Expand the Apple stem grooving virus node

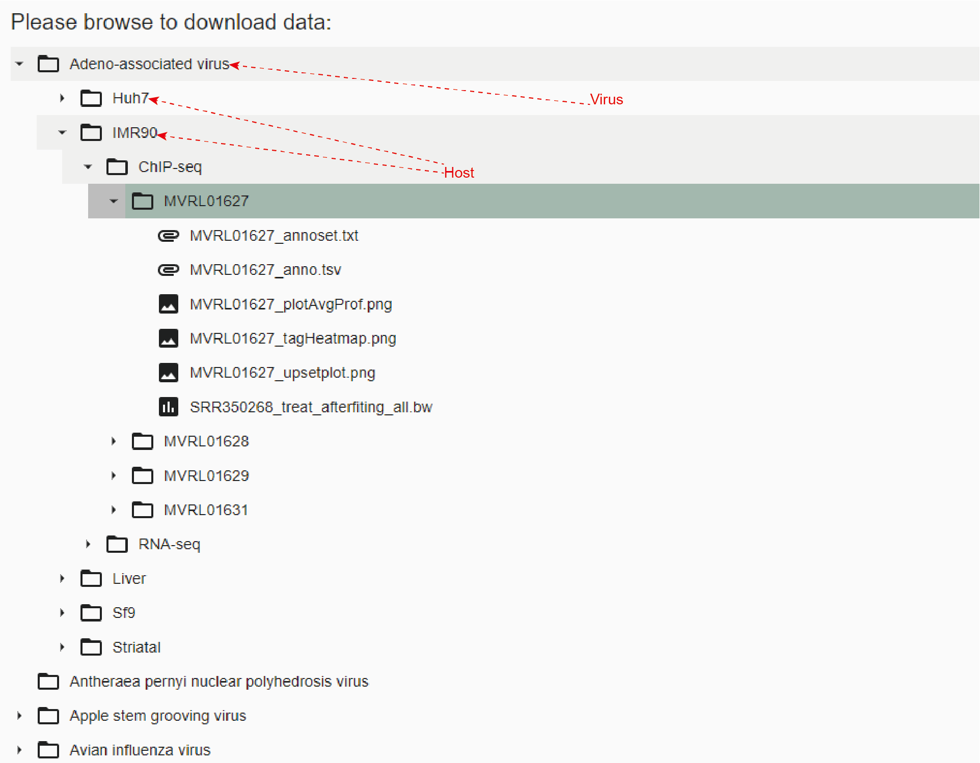(19, 716)
